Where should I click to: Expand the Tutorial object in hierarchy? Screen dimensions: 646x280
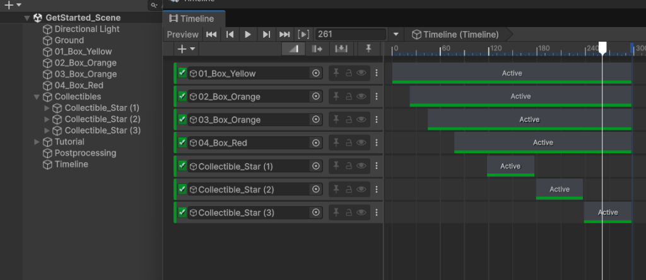click(x=37, y=142)
